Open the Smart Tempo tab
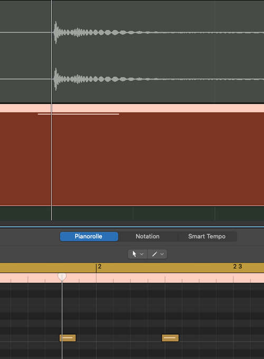The width and height of the screenshot is (264, 359). 207,237
